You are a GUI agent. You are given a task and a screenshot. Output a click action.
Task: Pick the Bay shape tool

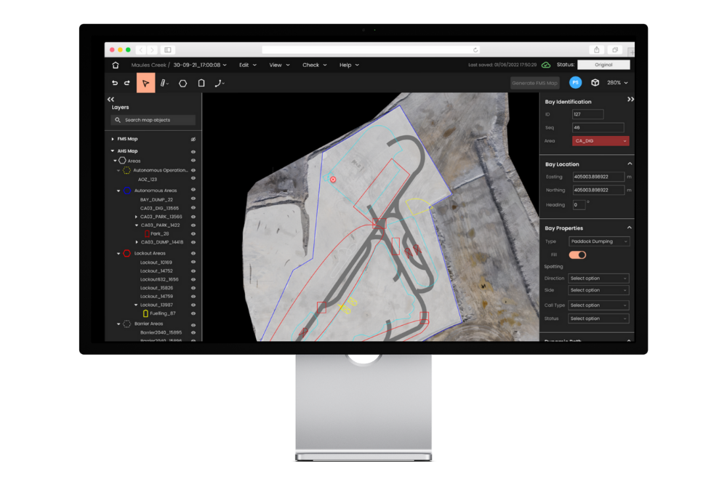201,83
